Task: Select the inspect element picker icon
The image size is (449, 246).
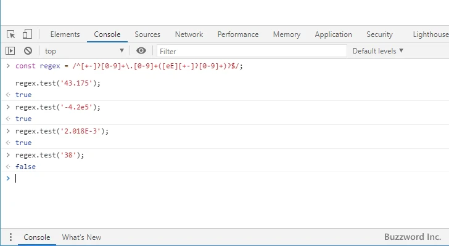Action: coord(11,34)
